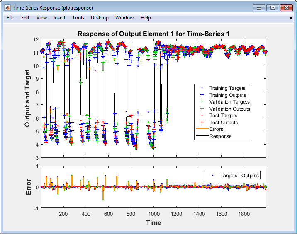Open the Tools menu

(x=78, y=18)
